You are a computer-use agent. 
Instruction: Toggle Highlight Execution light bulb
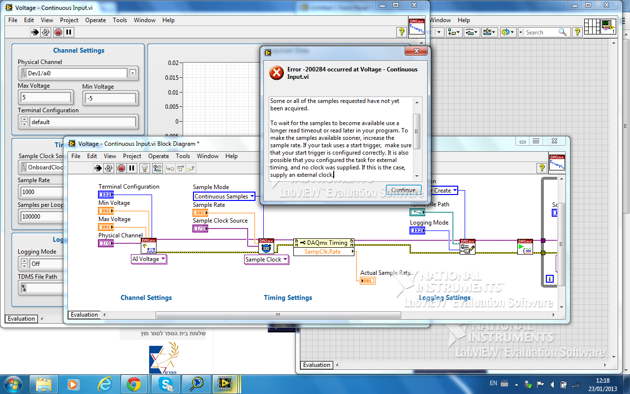pos(145,168)
